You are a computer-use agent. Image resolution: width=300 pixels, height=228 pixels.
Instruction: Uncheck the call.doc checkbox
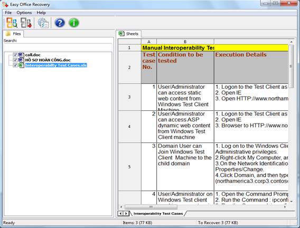(x=15, y=55)
